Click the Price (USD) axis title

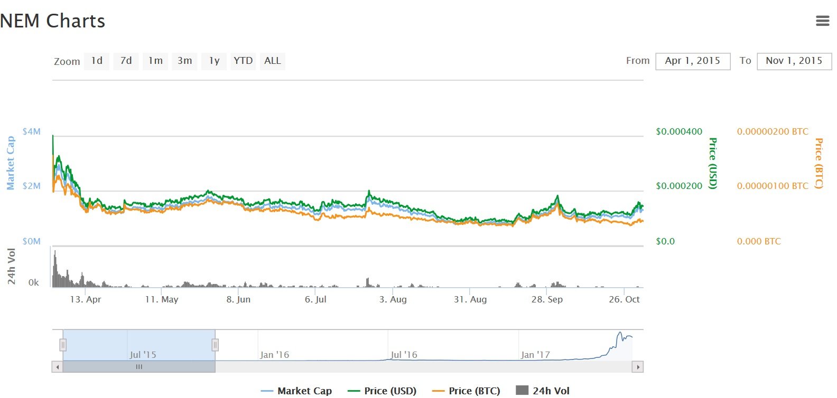(x=713, y=163)
